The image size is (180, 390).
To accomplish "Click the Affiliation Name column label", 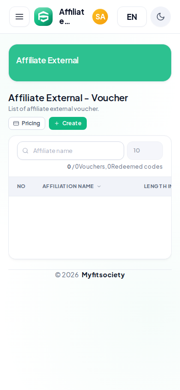I will (68, 186).
